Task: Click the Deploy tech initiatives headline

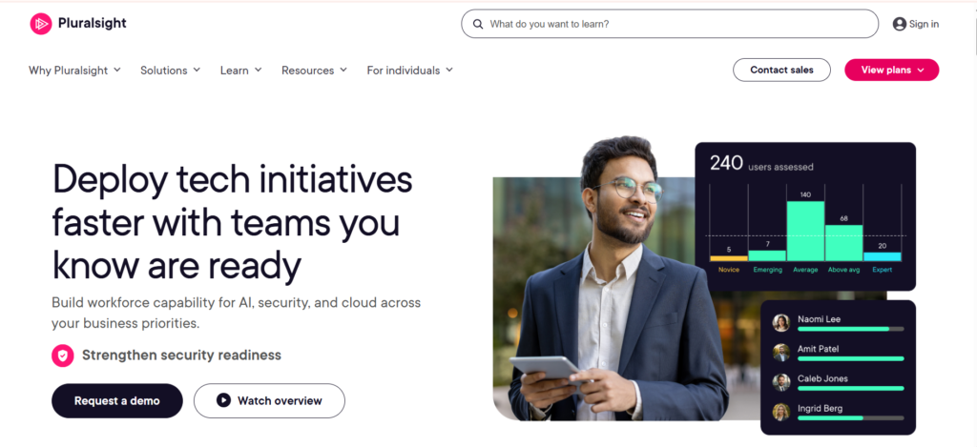Action: [232, 222]
